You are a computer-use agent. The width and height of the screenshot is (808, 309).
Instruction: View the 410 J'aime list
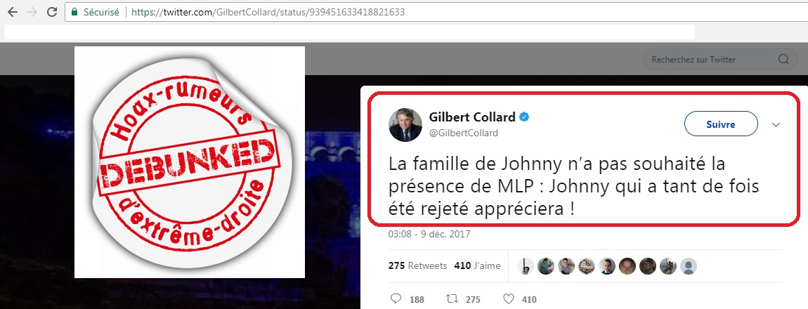477,265
